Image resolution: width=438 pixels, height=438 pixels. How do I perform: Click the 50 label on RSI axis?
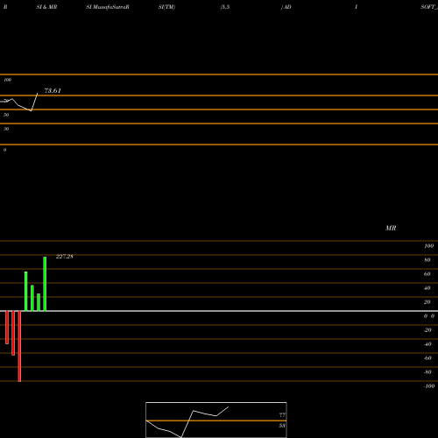point(6,115)
